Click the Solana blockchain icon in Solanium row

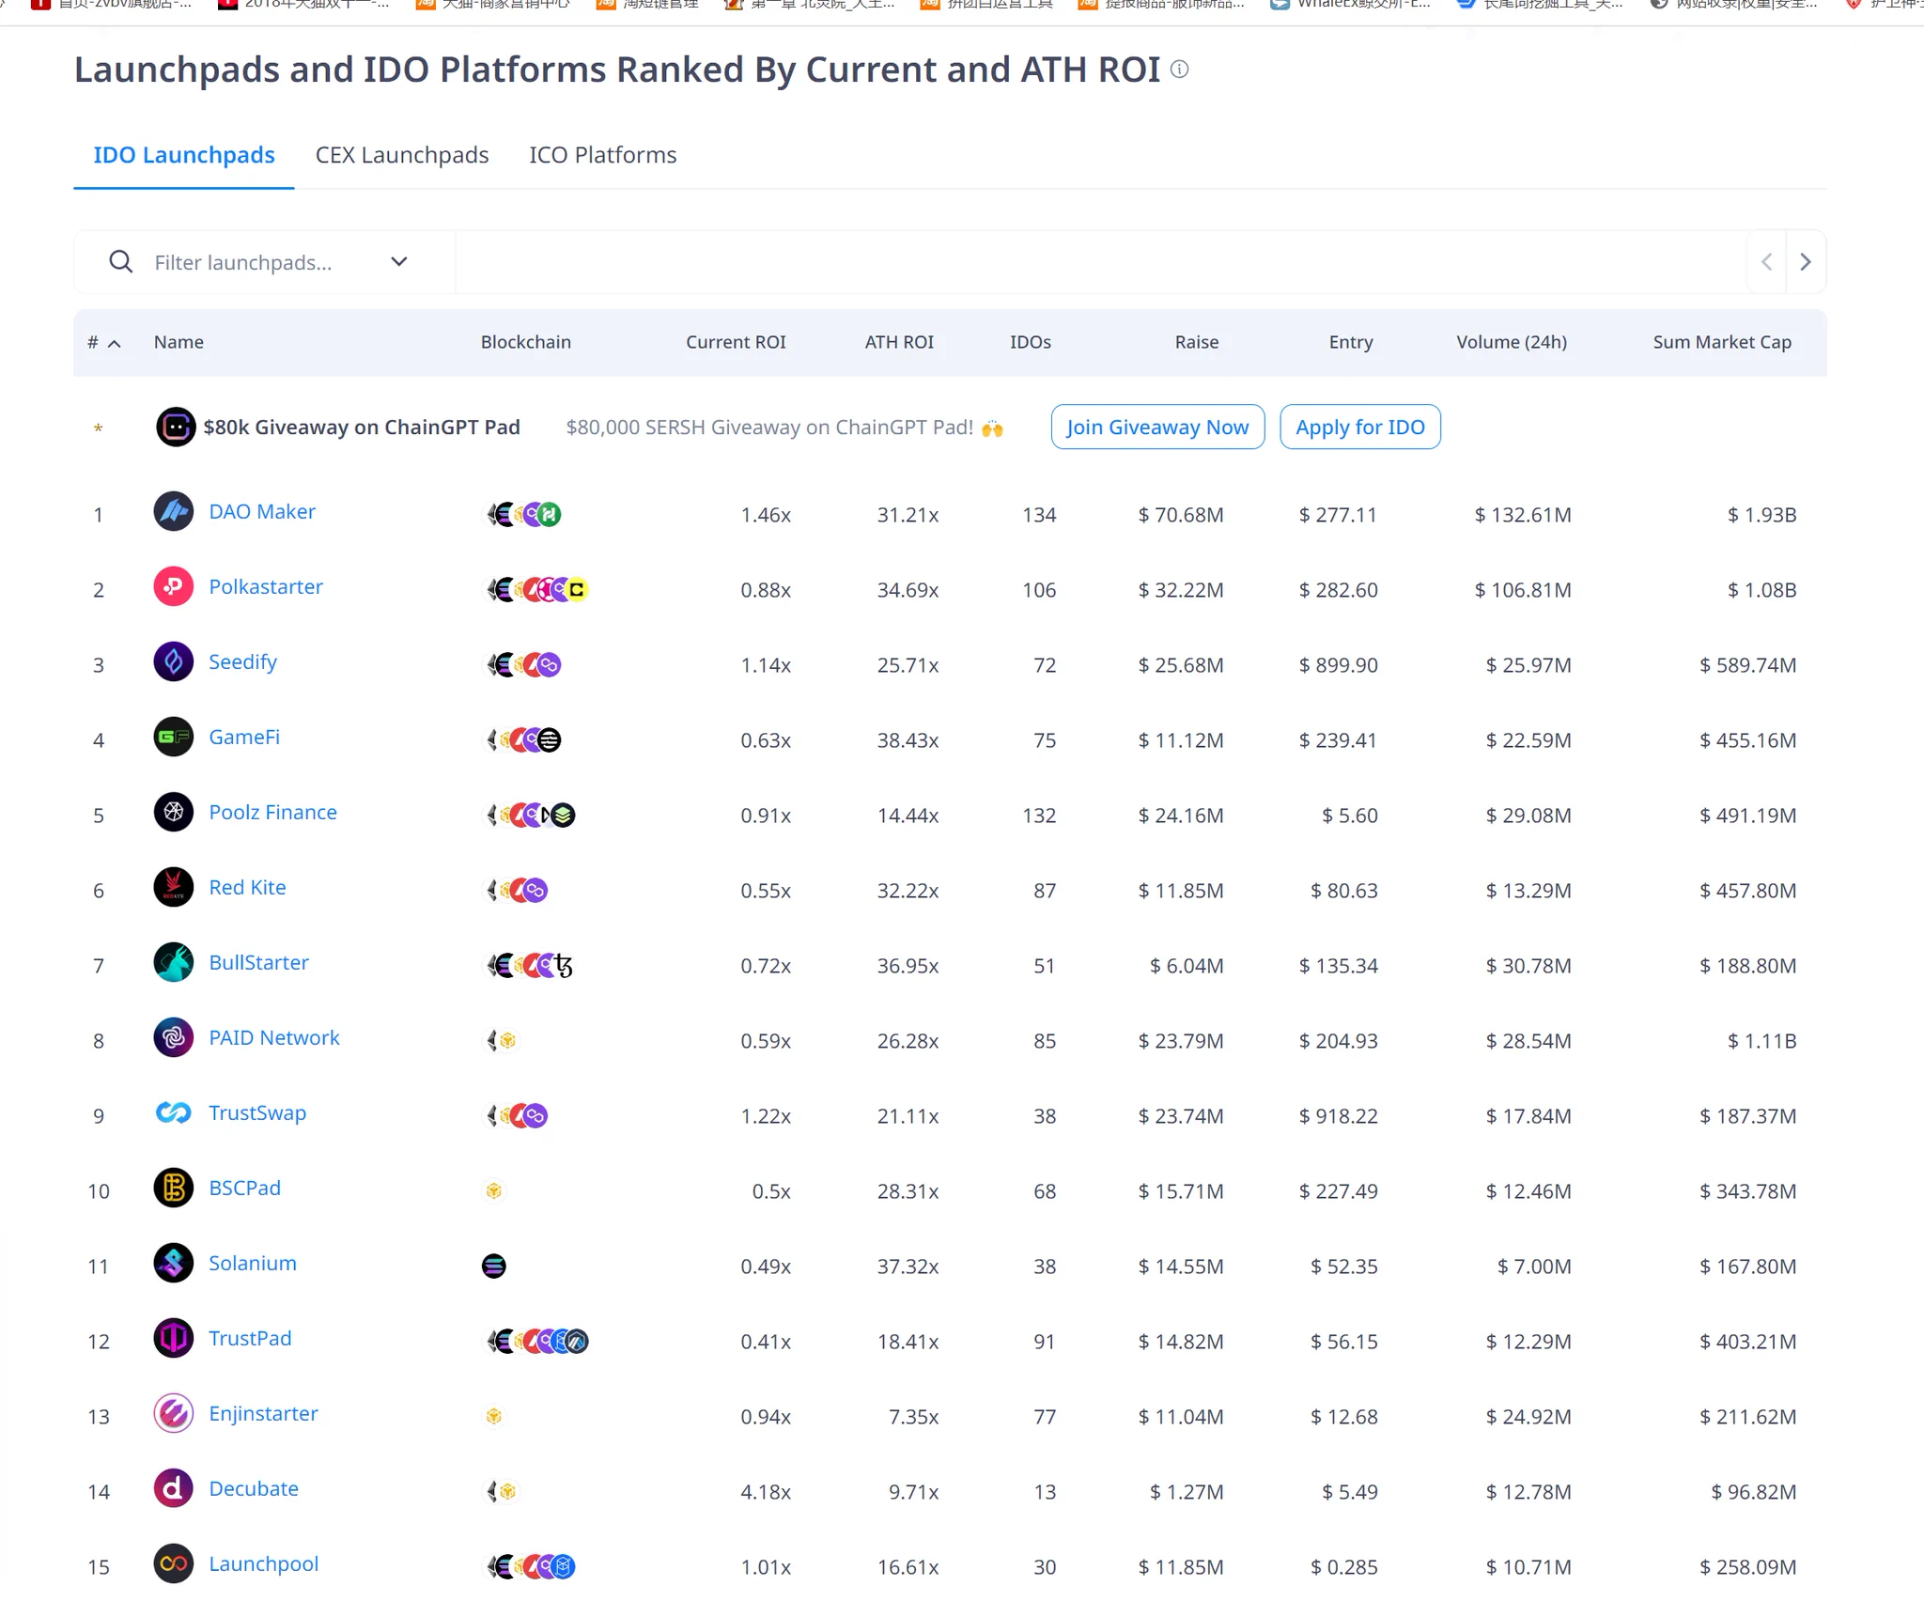tap(494, 1267)
